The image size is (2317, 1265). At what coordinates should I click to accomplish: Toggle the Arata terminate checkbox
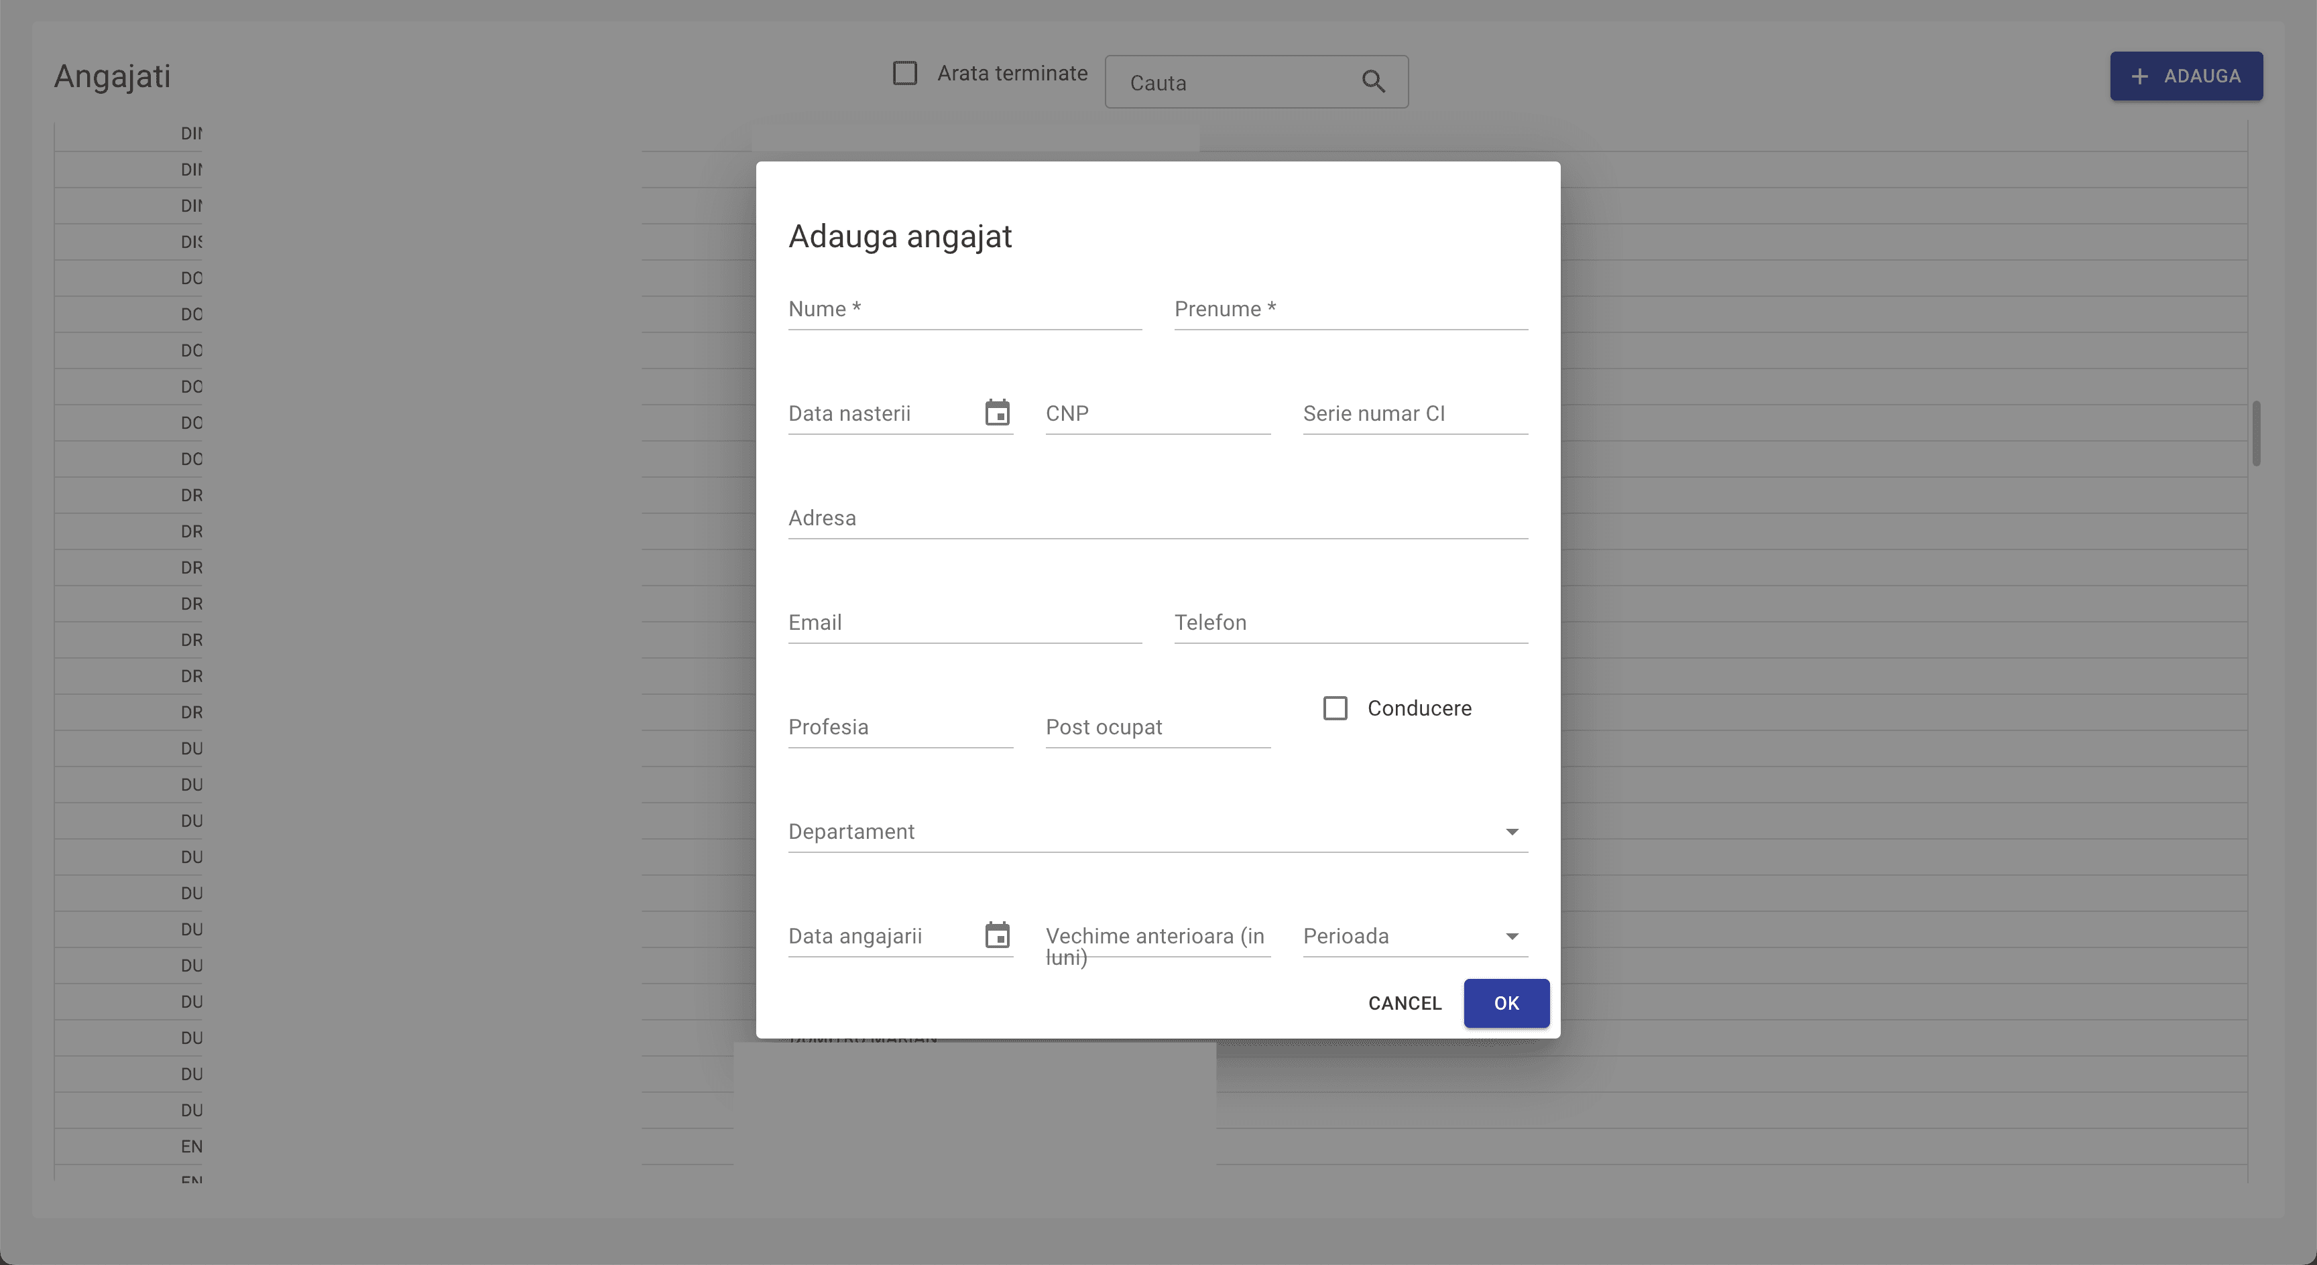[905, 74]
